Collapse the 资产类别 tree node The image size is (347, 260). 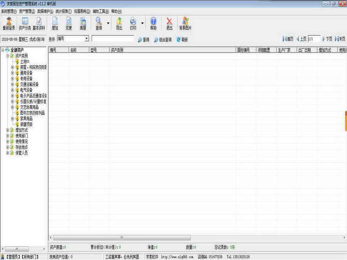[7, 56]
